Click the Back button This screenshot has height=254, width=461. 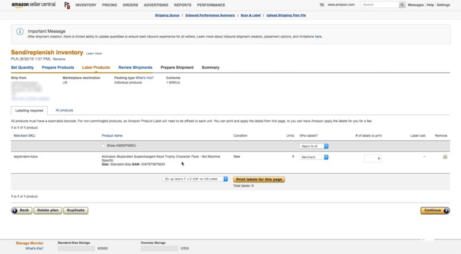pos(21,210)
